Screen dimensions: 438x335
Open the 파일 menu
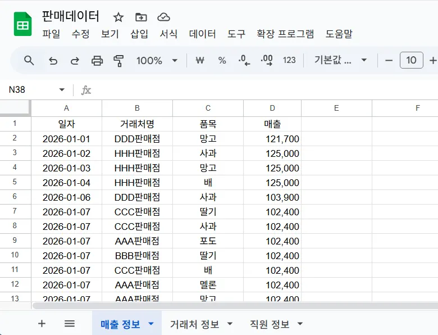coord(51,34)
